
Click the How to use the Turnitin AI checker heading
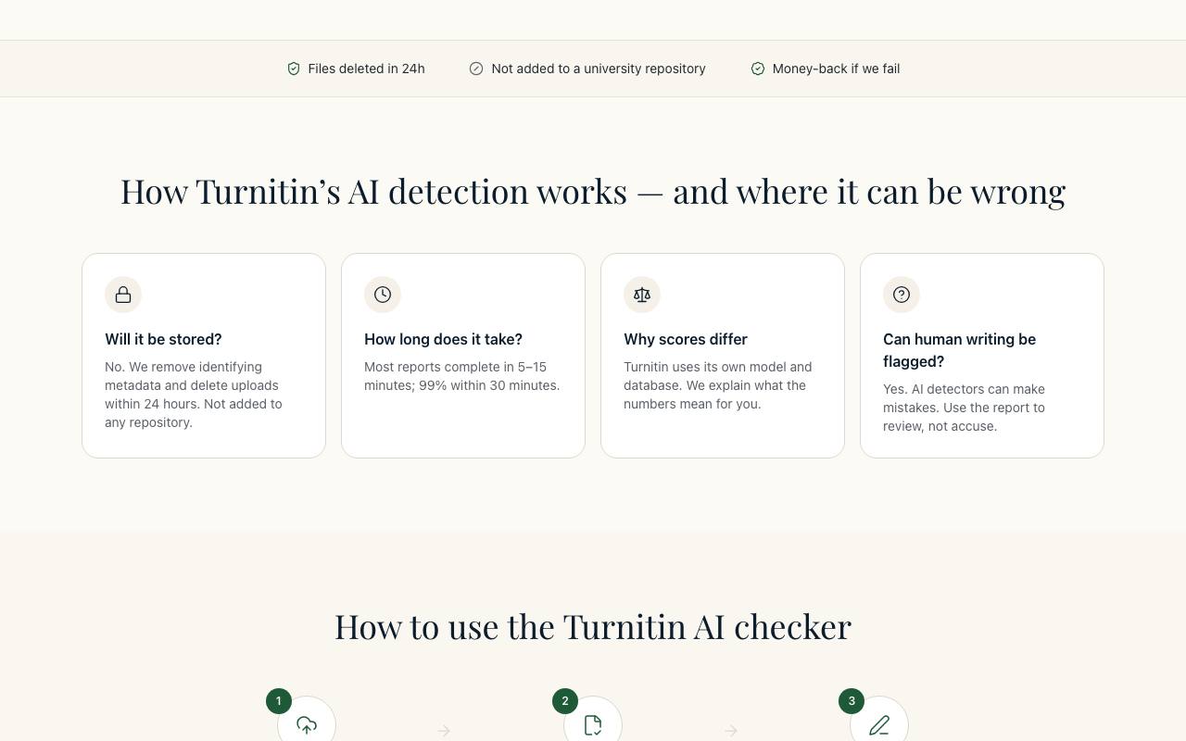[593, 627]
